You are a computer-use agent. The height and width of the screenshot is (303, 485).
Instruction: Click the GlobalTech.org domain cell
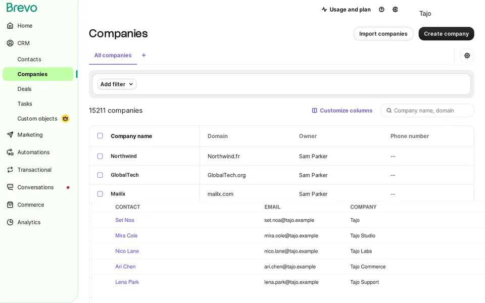click(x=226, y=175)
